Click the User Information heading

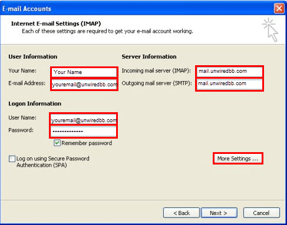coord(33,56)
